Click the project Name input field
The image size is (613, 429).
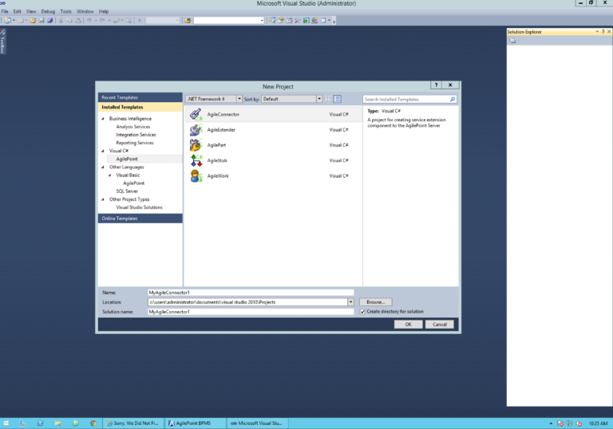(251, 293)
